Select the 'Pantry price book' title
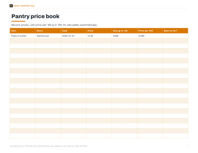The width and height of the screenshot is (198, 153). (x=35, y=16)
